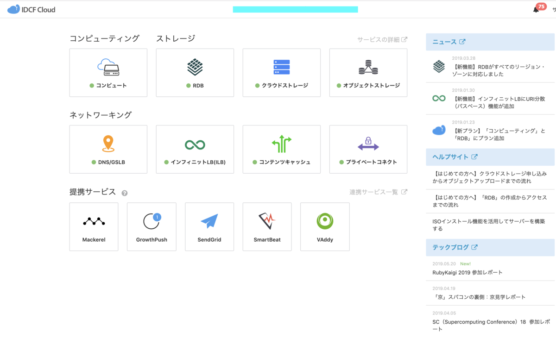Screen dimensions: 556x338
Task: Click the IDCF Cloud logo
Action: click(x=32, y=9)
